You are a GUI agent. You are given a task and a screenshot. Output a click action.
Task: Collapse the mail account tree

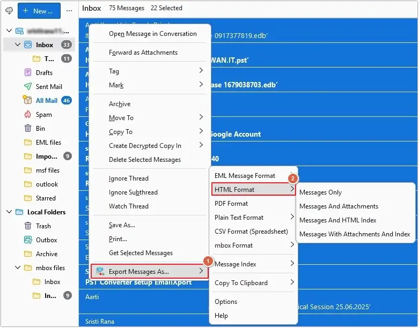click(9, 31)
